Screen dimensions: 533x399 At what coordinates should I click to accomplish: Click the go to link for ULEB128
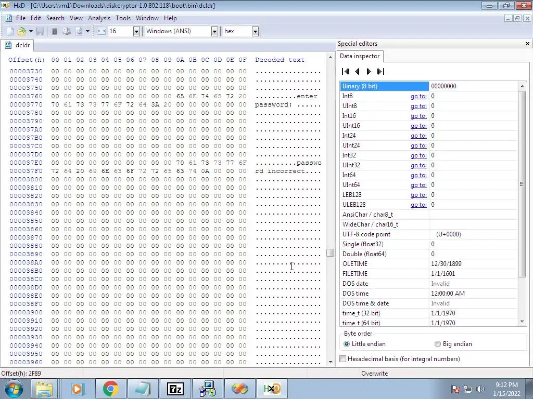pos(418,204)
